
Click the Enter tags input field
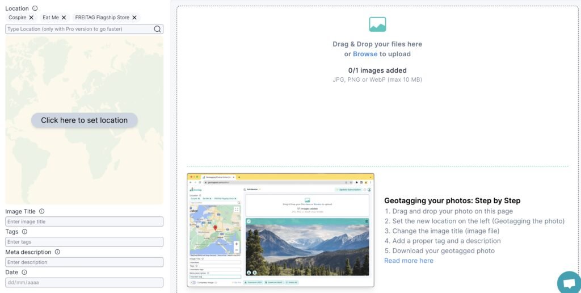coord(84,242)
